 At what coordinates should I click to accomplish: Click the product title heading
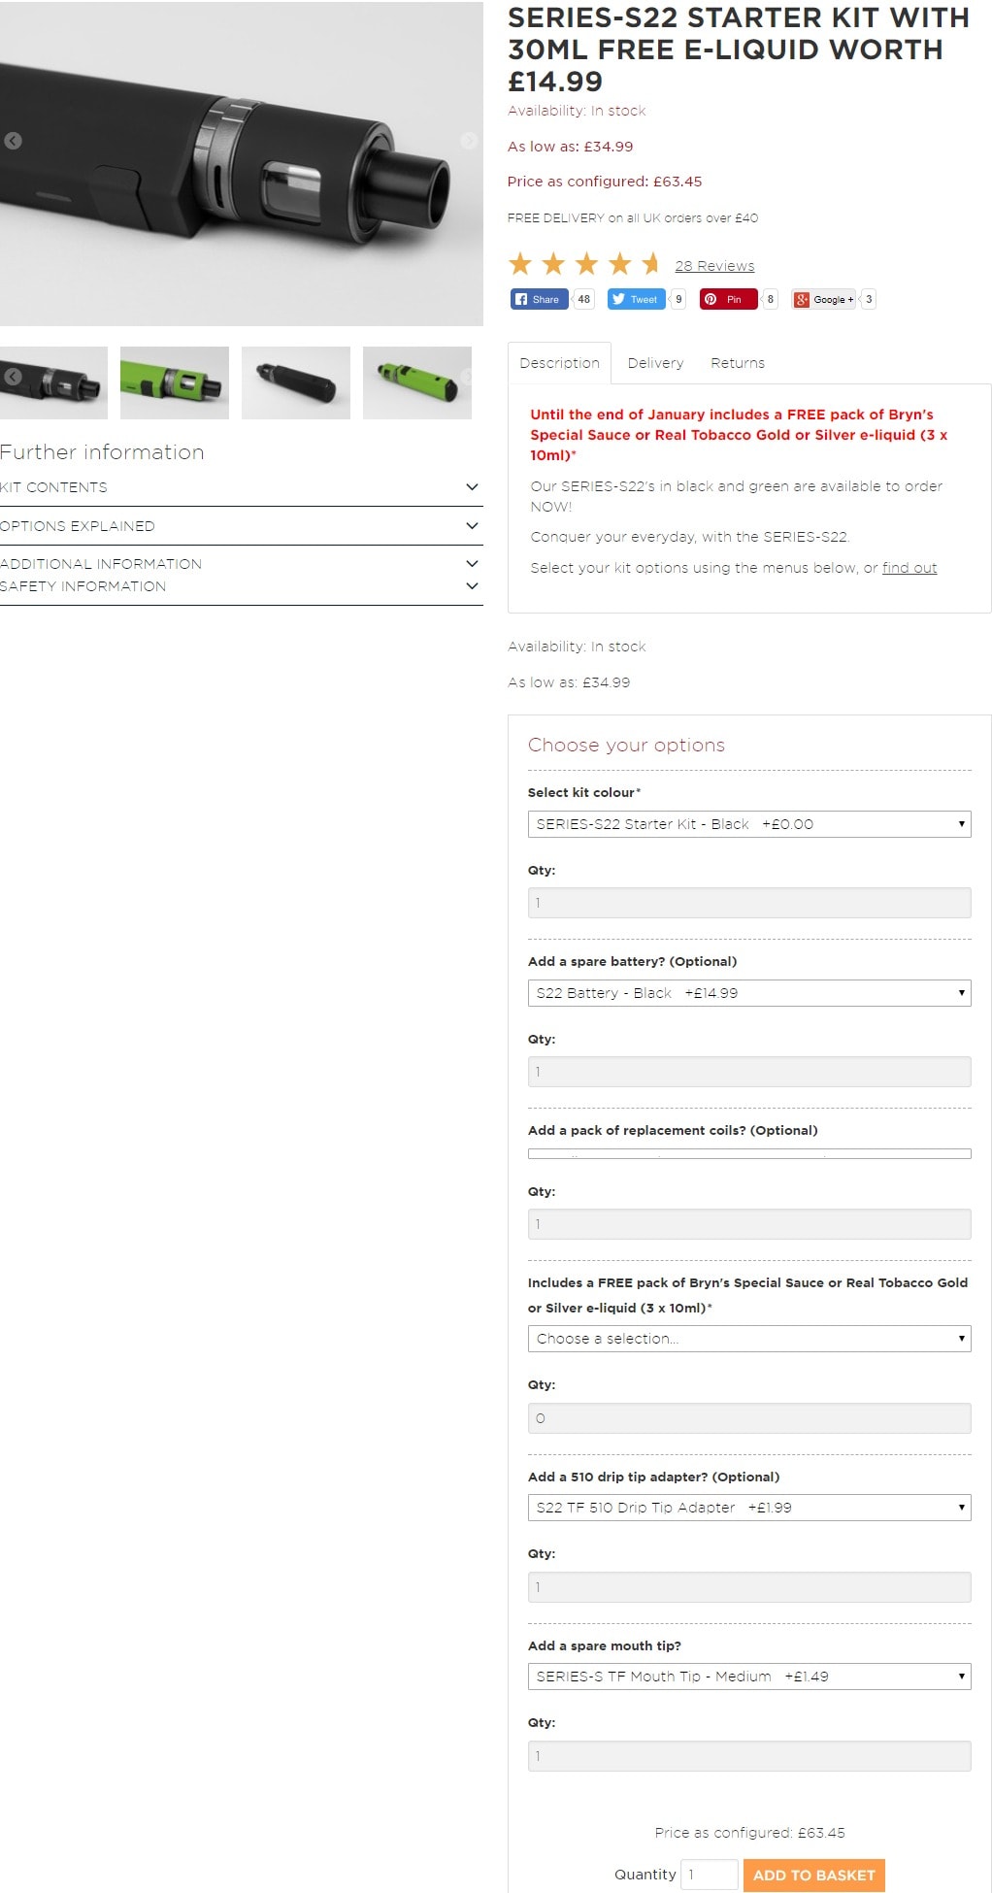click(x=739, y=50)
